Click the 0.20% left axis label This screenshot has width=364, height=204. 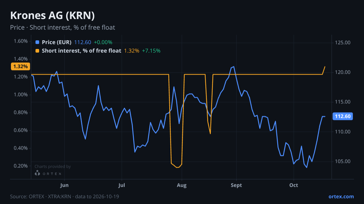21,166
